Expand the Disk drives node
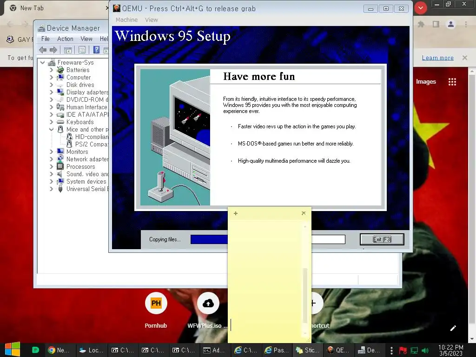This screenshot has width=476, height=357. (x=51, y=85)
